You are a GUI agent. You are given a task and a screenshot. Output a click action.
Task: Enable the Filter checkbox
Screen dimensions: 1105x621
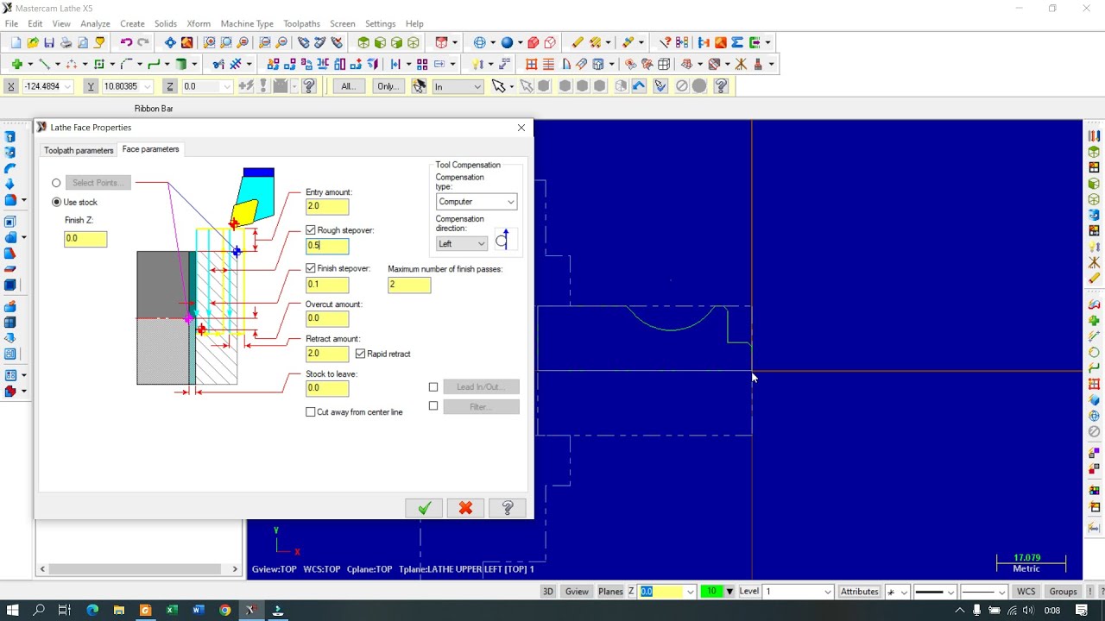point(433,406)
